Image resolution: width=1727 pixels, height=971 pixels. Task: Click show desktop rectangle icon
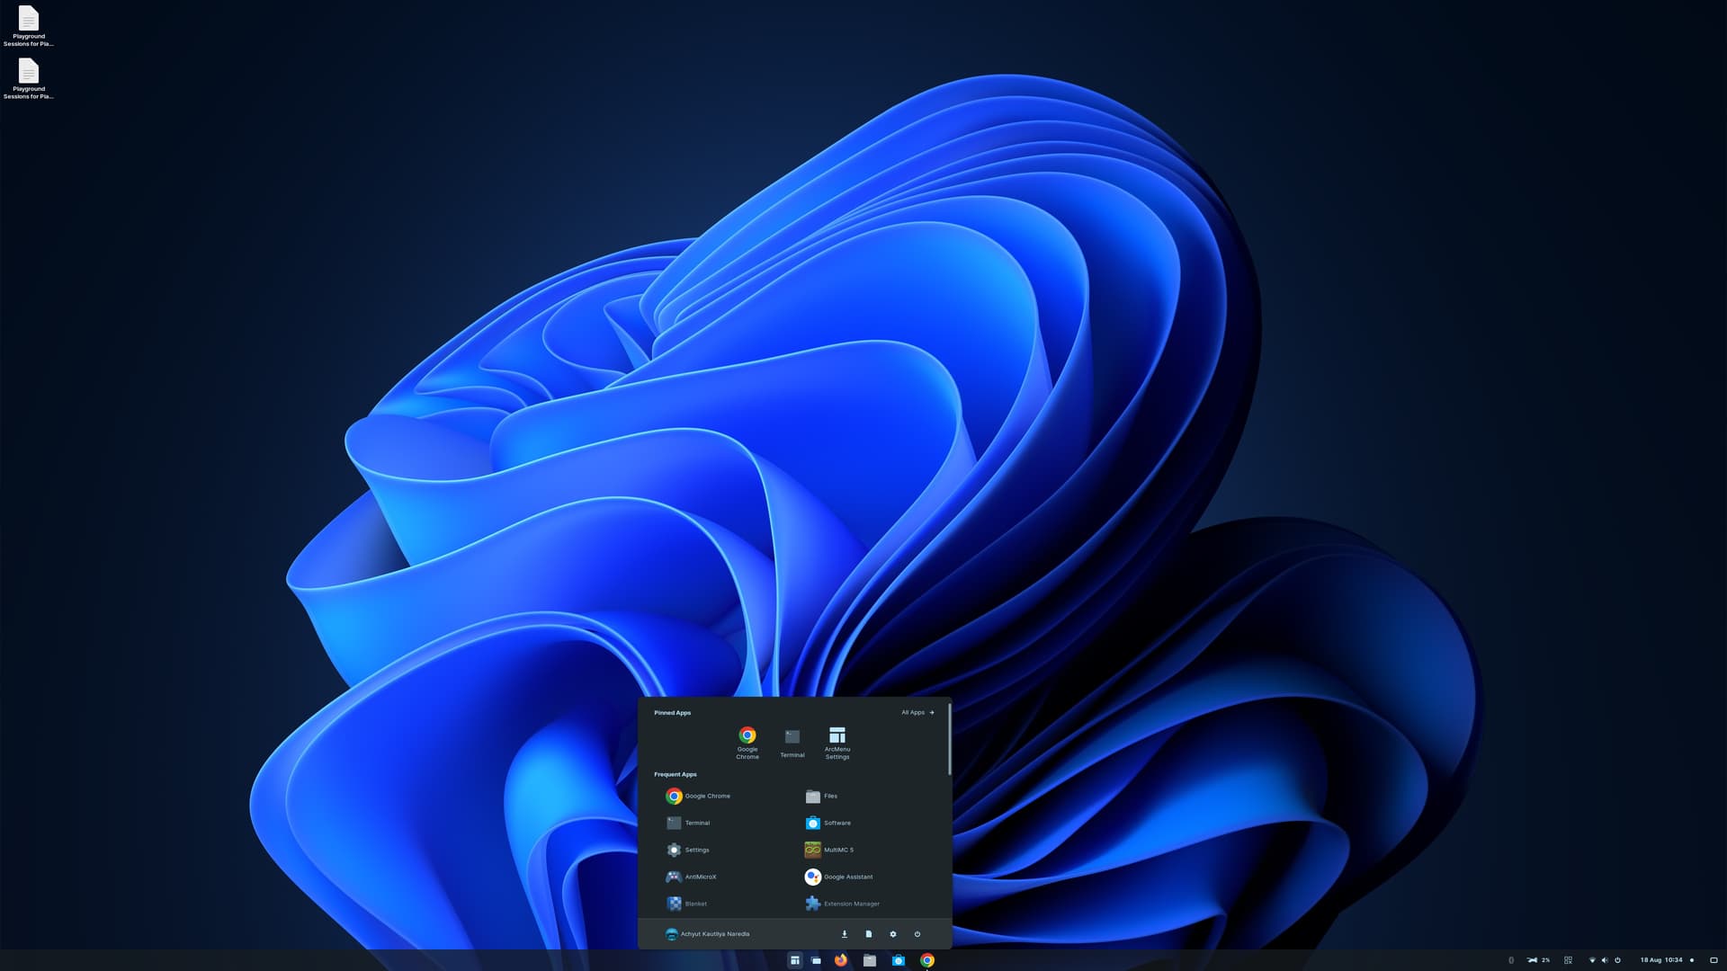[1714, 960]
